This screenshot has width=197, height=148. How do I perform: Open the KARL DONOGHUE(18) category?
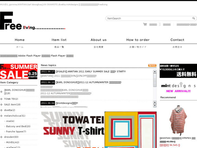click(19, 92)
